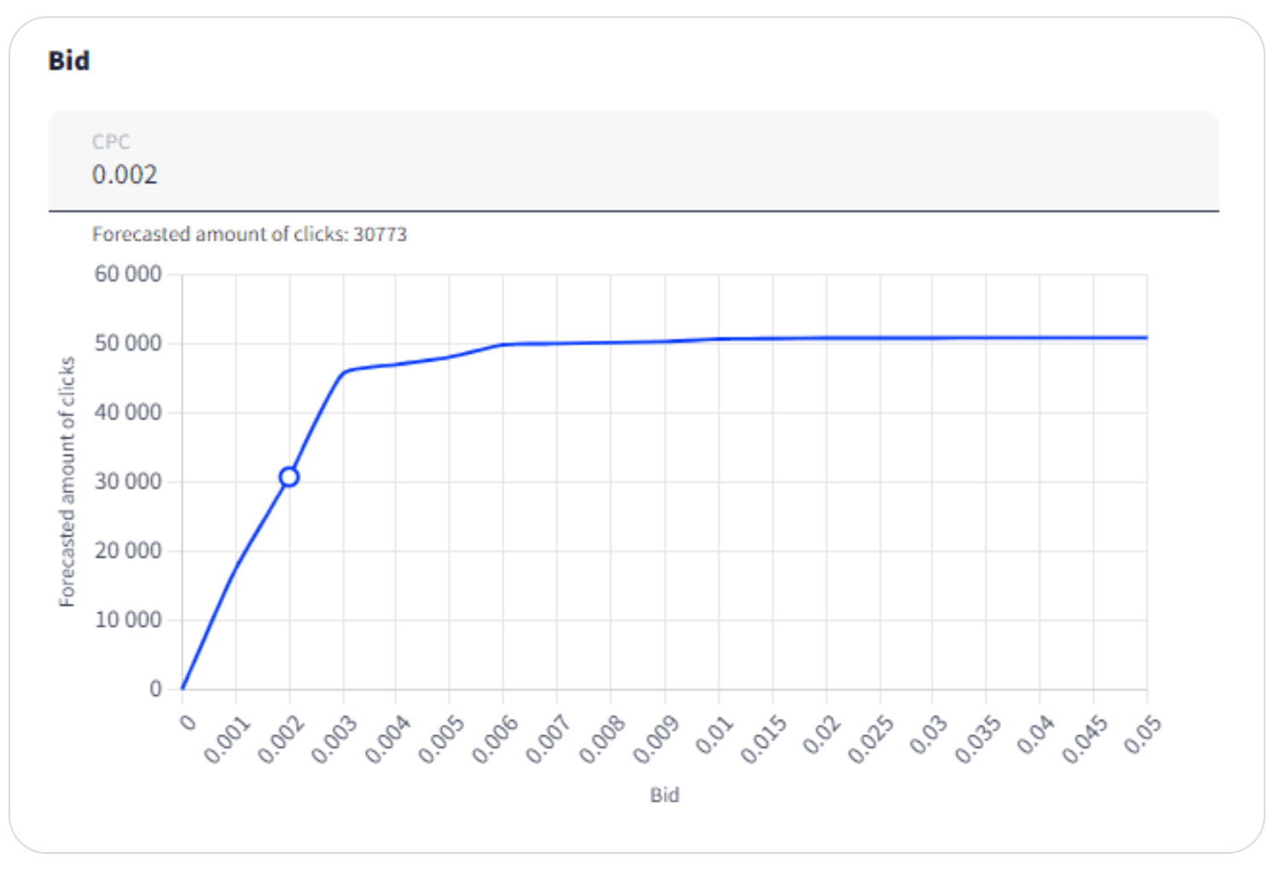This screenshot has height=870, width=1280.
Task: Click the 0.003 tick label on the Bid axis
Action: [x=334, y=739]
